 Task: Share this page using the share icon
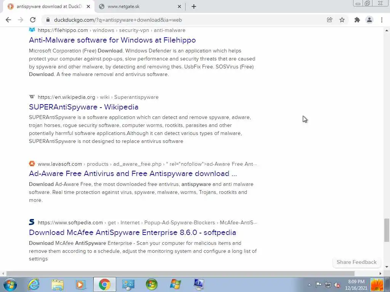pos(329,20)
